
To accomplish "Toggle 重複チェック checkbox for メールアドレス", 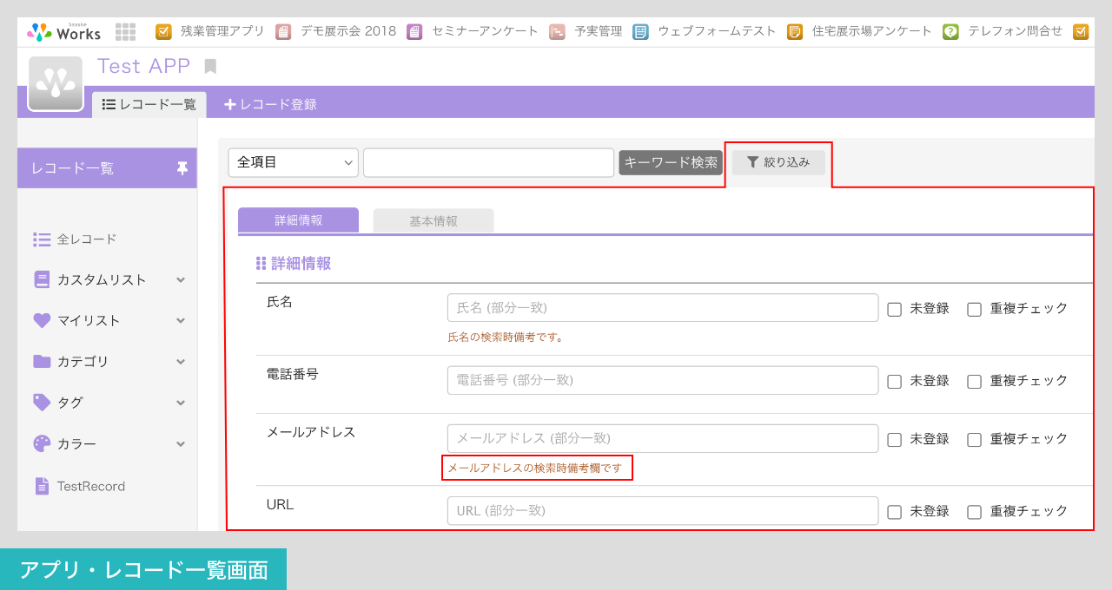I will coord(974,439).
